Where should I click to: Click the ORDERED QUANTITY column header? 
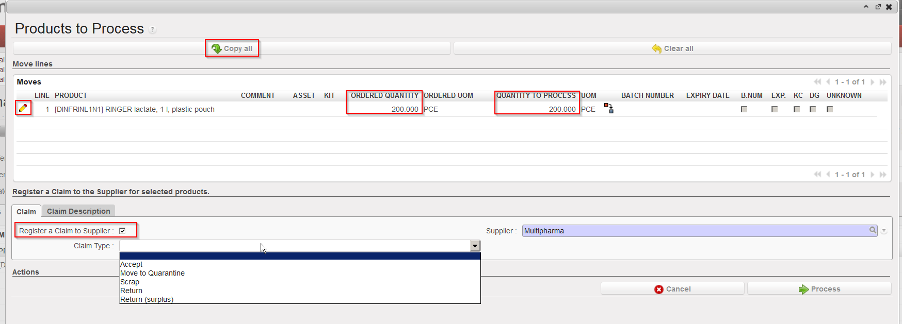[x=384, y=95]
